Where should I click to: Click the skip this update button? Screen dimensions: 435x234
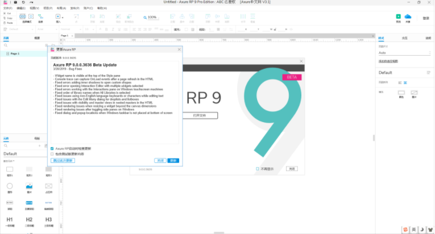click(63, 161)
